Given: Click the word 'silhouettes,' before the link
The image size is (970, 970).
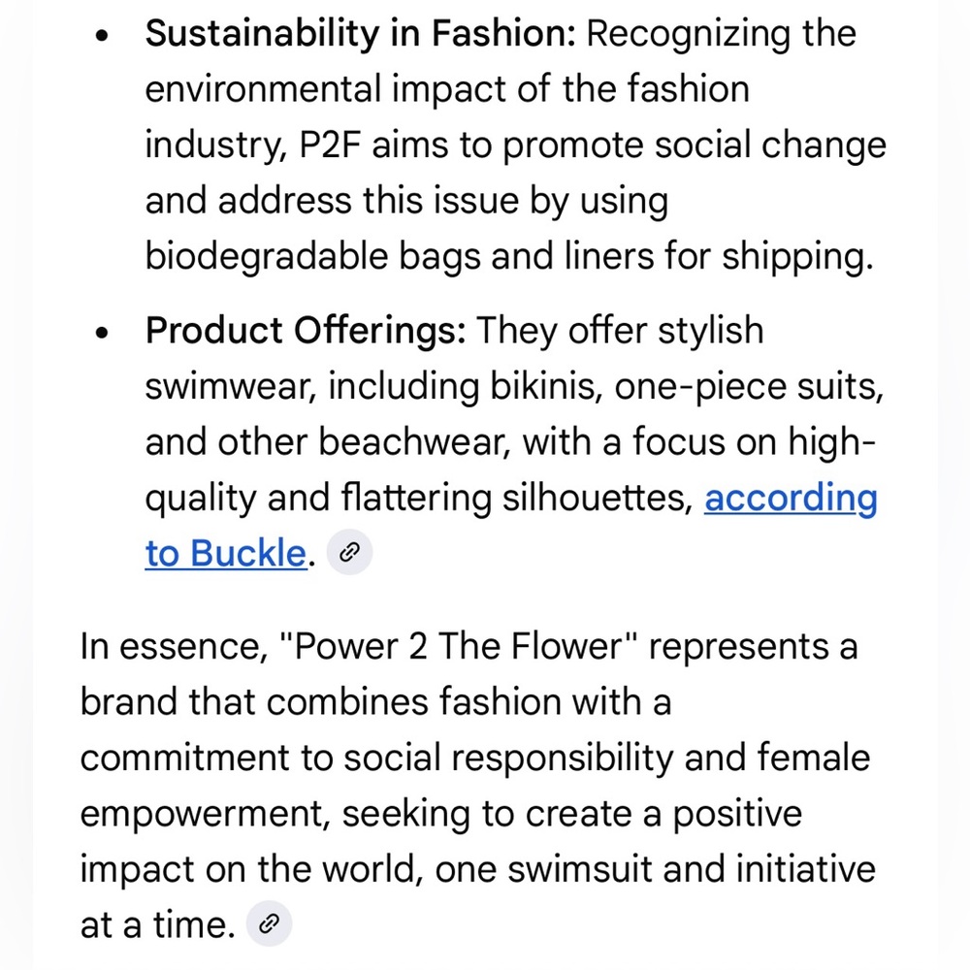Looking at the screenshot, I should (598, 498).
